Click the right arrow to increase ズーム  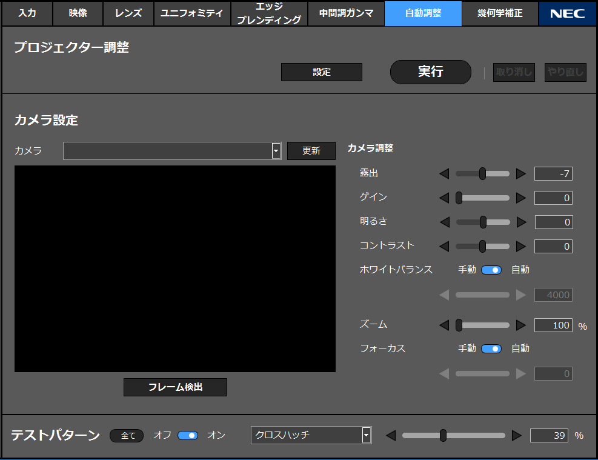tap(521, 325)
